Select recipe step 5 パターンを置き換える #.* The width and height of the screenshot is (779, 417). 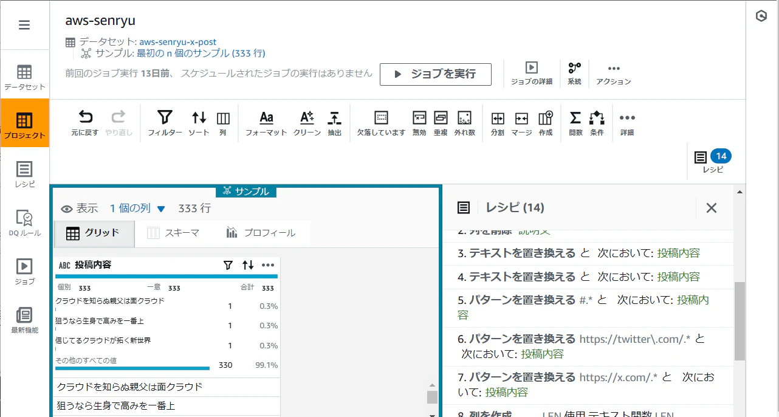588,308
